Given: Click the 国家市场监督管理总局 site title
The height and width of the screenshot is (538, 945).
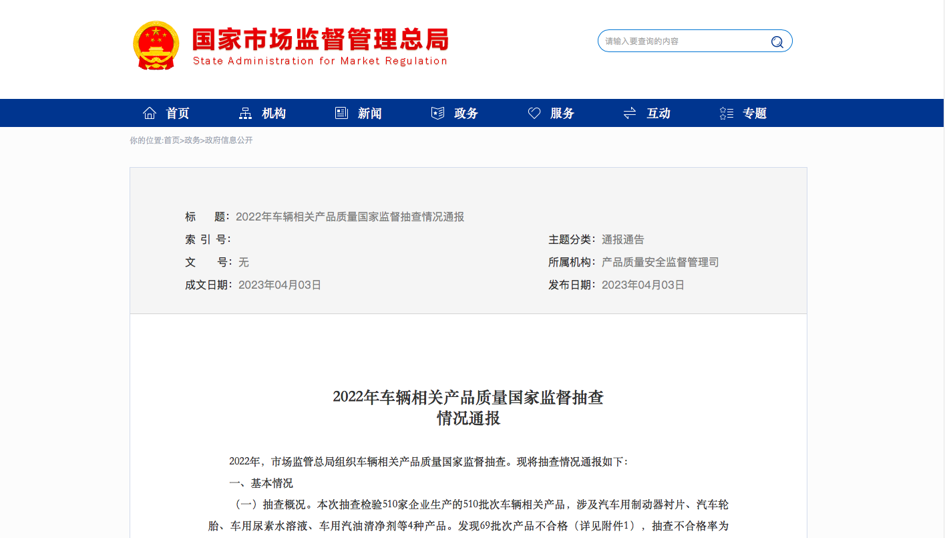Looking at the screenshot, I should click(x=320, y=40).
